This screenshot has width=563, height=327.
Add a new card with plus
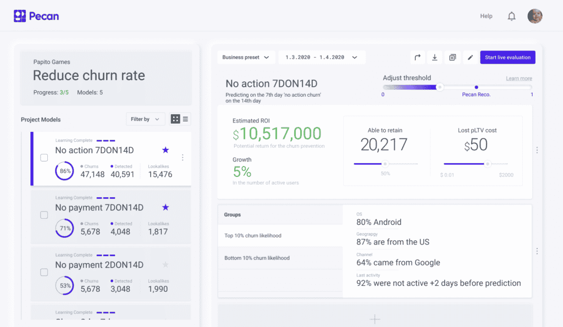[375, 319]
